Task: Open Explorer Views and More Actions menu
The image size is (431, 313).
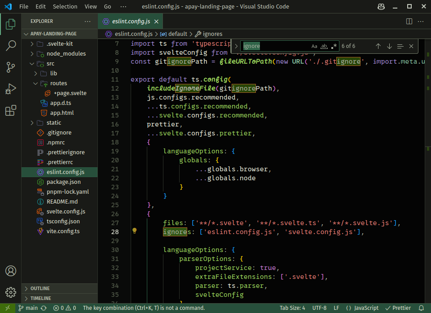Action: point(88,21)
